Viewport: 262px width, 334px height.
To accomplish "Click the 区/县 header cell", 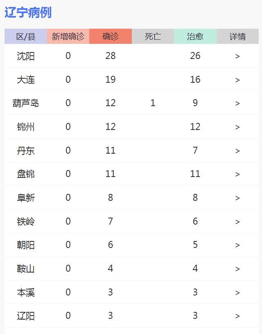I will coord(25,36).
